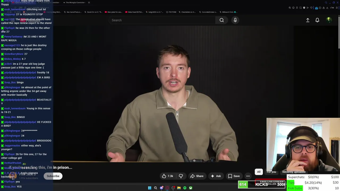The width and height of the screenshot is (340, 191).
Task: Open more actions three-dot menu
Action: tap(248, 176)
